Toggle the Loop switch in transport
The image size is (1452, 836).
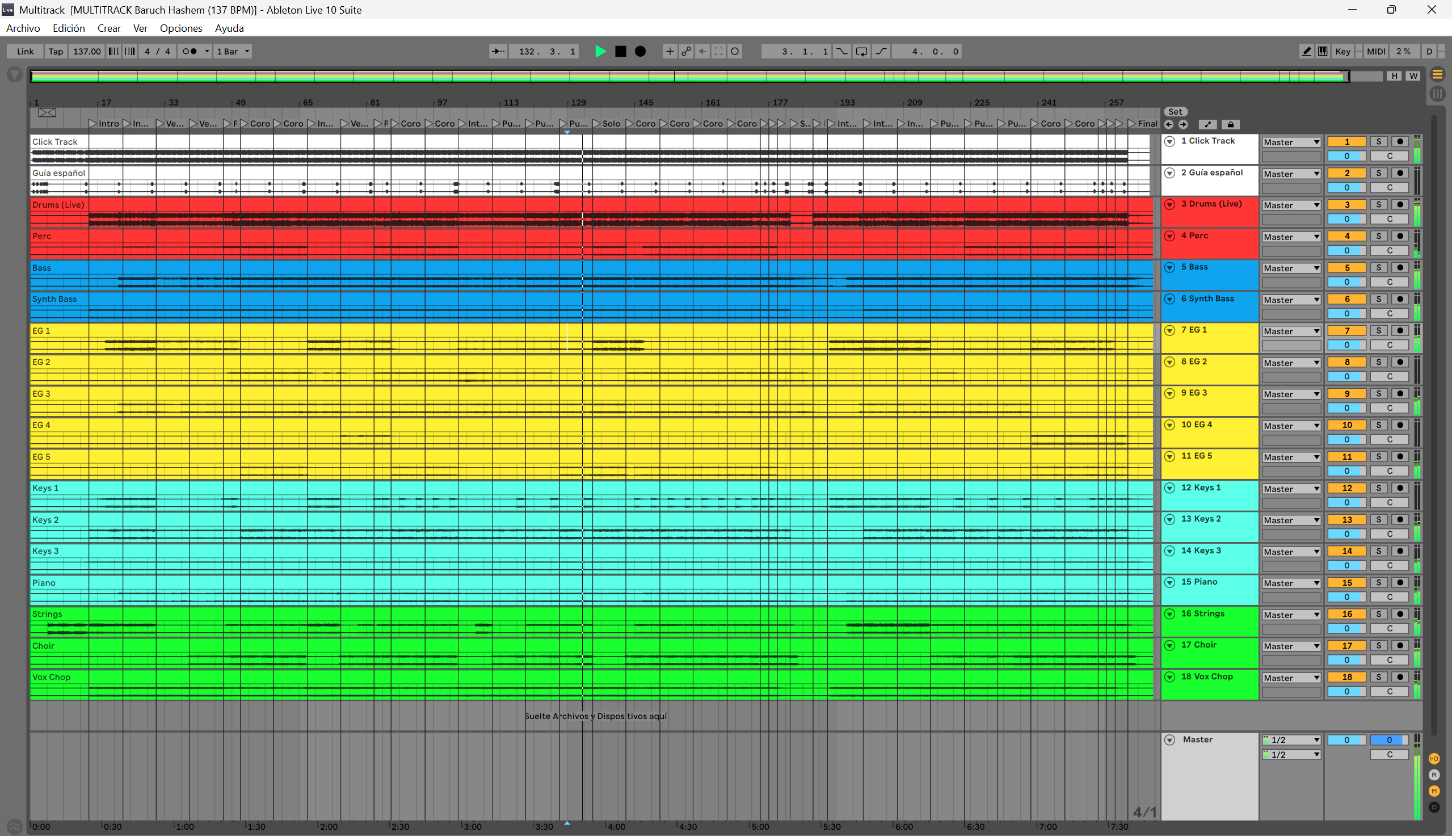861,52
